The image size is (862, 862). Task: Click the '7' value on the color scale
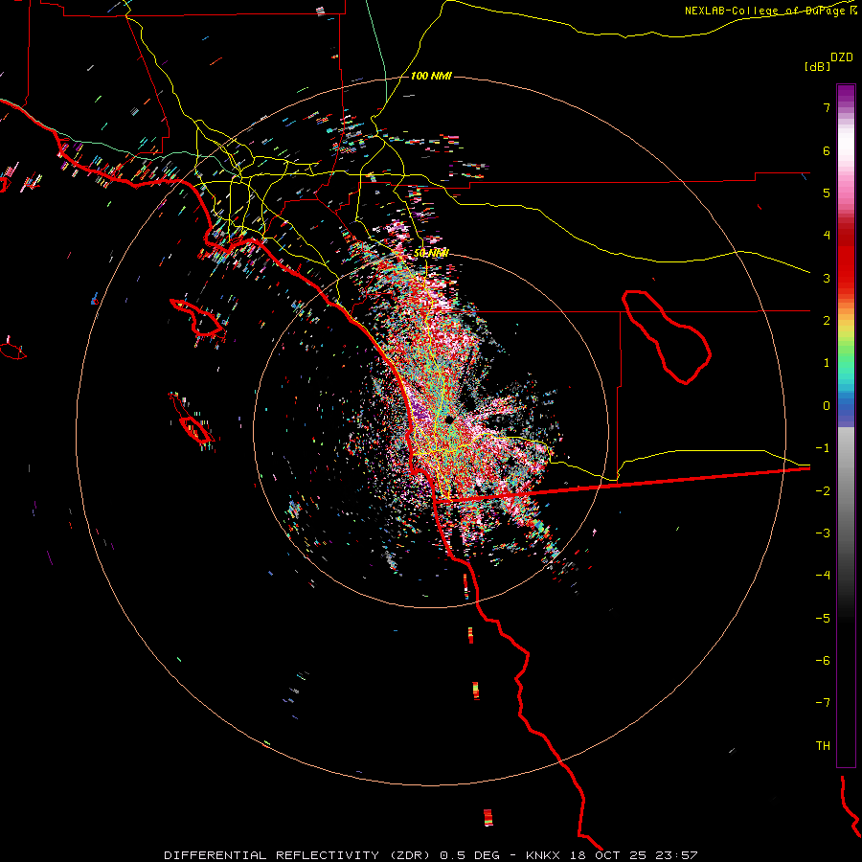click(x=827, y=107)
